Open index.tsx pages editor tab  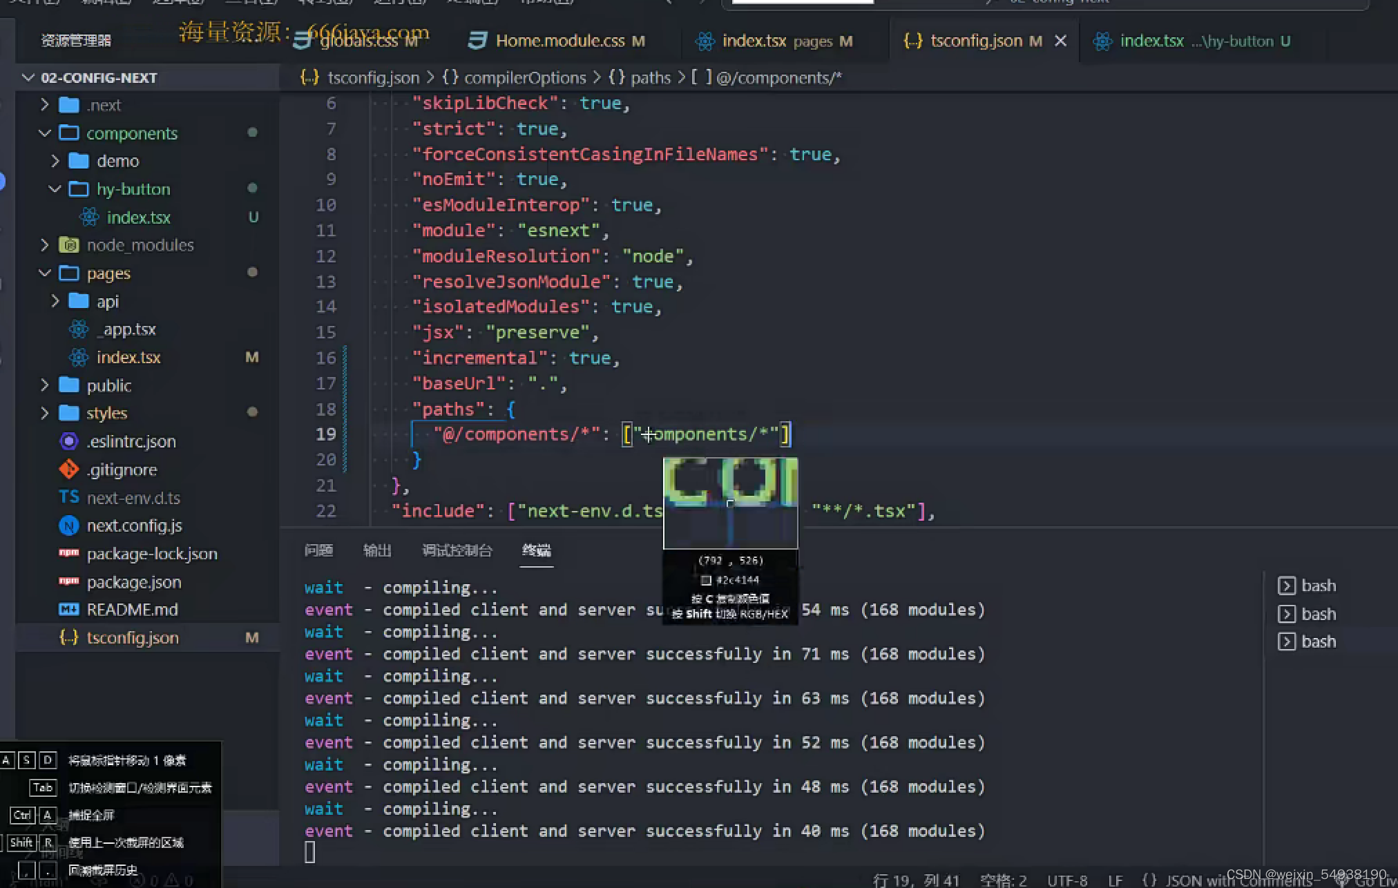tap(774, 41)
